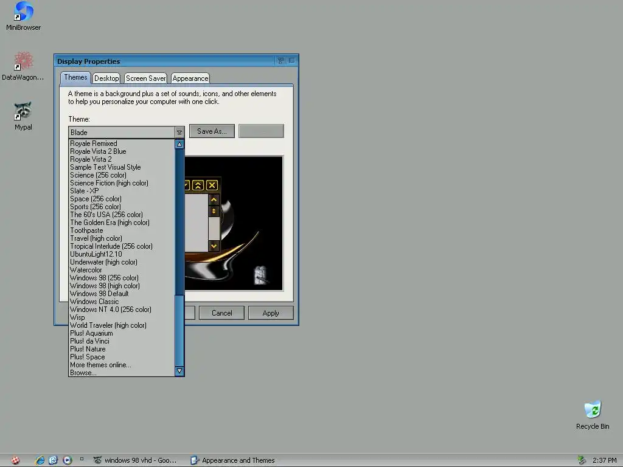Choose UbuntuLight12.10 theme
The height and width of the screenshot is (467, 623).
point(122,254)
